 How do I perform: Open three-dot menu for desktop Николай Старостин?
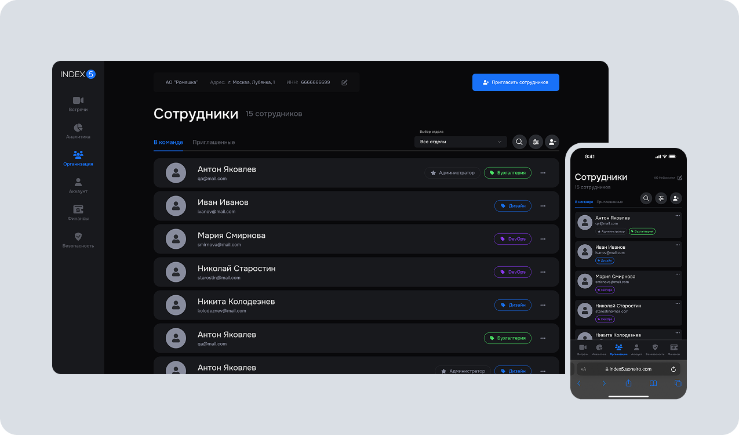click(543, 272)
